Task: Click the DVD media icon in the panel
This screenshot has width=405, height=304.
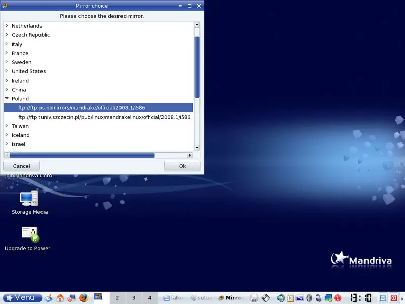Action: [x=254, y=298]
